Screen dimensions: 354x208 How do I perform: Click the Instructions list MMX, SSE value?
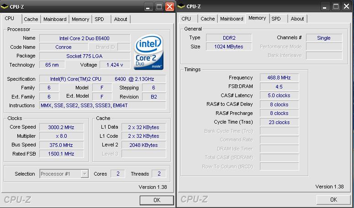102,105
